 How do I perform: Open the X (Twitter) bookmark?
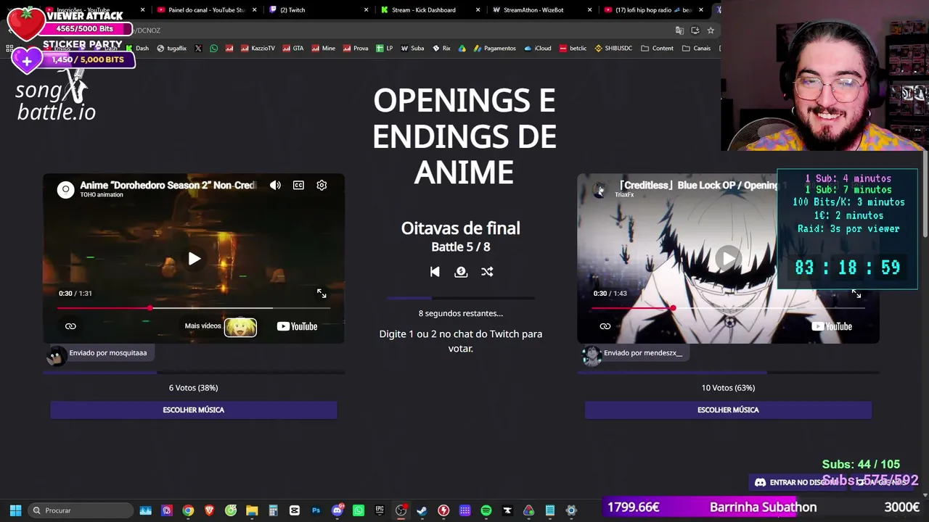[x=198, y=49]
